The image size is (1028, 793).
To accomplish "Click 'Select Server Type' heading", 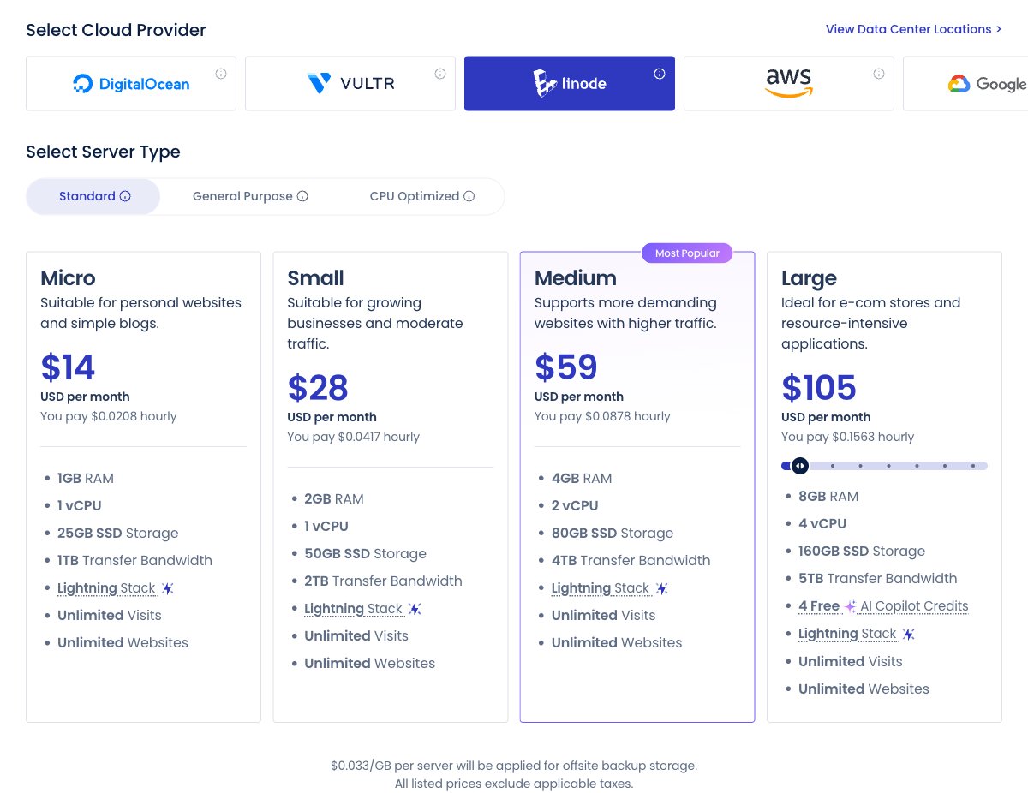I will tap(103, 152).
